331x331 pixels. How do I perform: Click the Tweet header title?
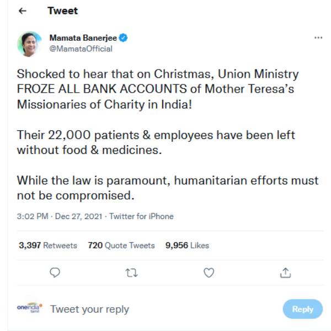tap(62, 11)
